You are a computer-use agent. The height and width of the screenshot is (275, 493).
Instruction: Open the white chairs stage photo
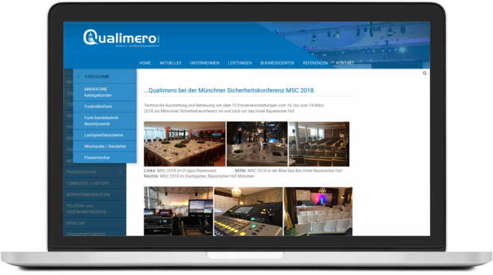click(318, 211)
